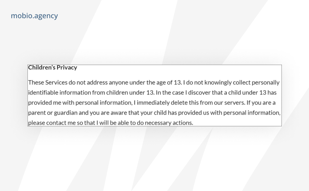Click 'you are aware' in fourth line

coord(108,113)
